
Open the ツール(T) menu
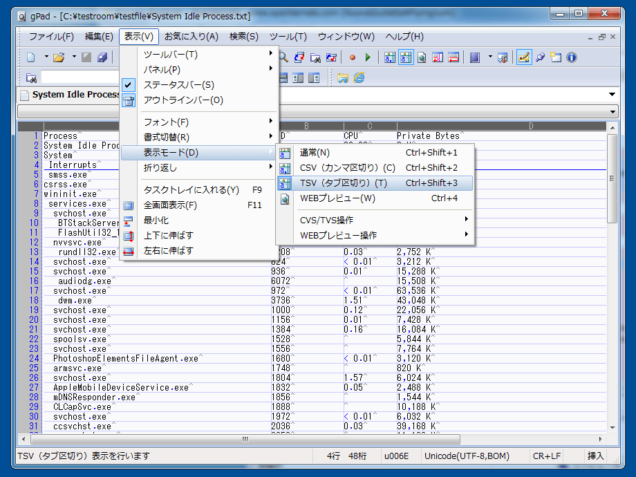pyautogui.click(x=288, y=37)
